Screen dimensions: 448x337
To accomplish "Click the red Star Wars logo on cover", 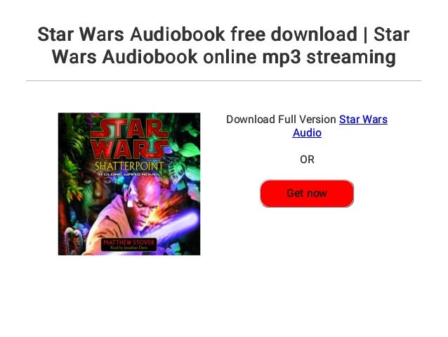I will (129, 139).
